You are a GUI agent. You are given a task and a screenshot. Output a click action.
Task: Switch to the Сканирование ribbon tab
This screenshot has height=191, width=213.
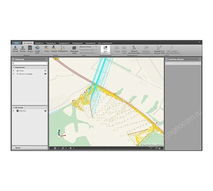point(64,43)
